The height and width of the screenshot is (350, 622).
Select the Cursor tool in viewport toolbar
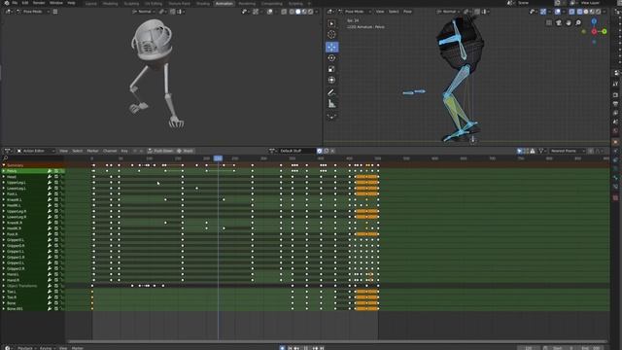pyautogui.click(x=331, y=35)
